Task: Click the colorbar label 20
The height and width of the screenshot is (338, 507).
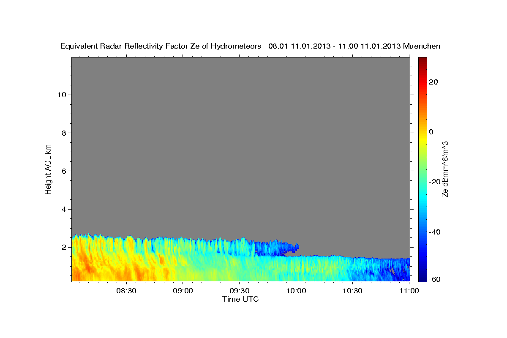Action: click(x=433, y=82)
